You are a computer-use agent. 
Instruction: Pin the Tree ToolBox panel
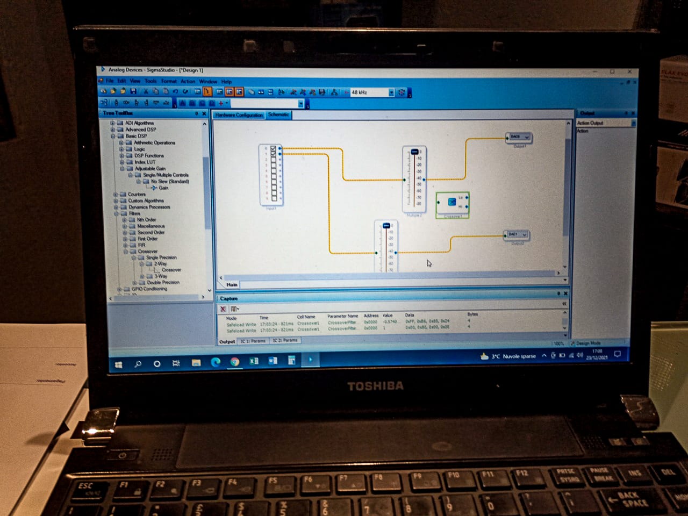tap(197, 113)
